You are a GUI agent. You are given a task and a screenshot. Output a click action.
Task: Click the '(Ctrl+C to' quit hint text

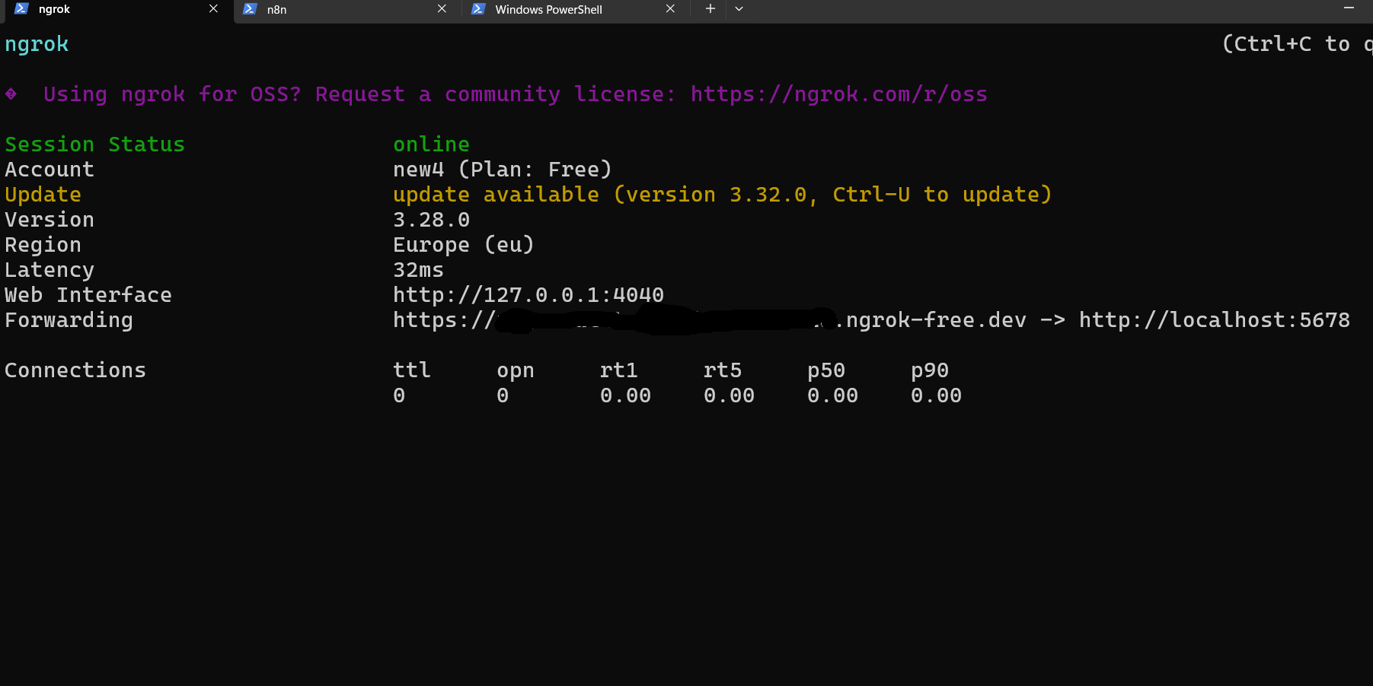pos(1286,44)
